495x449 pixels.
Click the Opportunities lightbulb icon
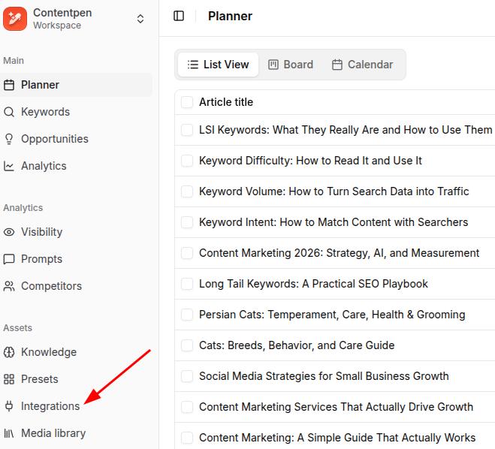[x=9, y=139]
